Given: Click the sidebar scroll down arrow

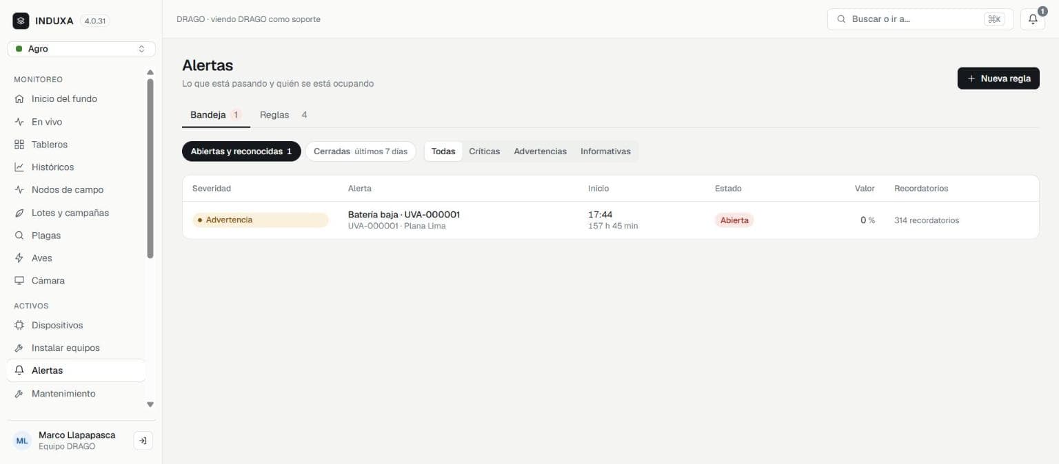Looking at the screenshot, I should click(150, 405).
